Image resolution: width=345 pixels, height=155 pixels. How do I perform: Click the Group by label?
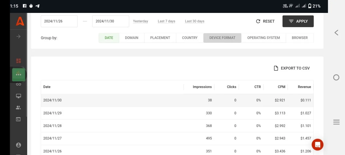tap(49, 38)
